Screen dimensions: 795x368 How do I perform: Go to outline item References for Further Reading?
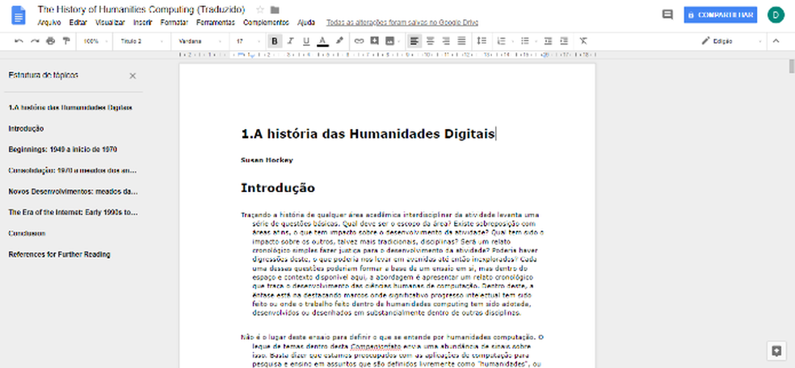click(x=59, y=254)
